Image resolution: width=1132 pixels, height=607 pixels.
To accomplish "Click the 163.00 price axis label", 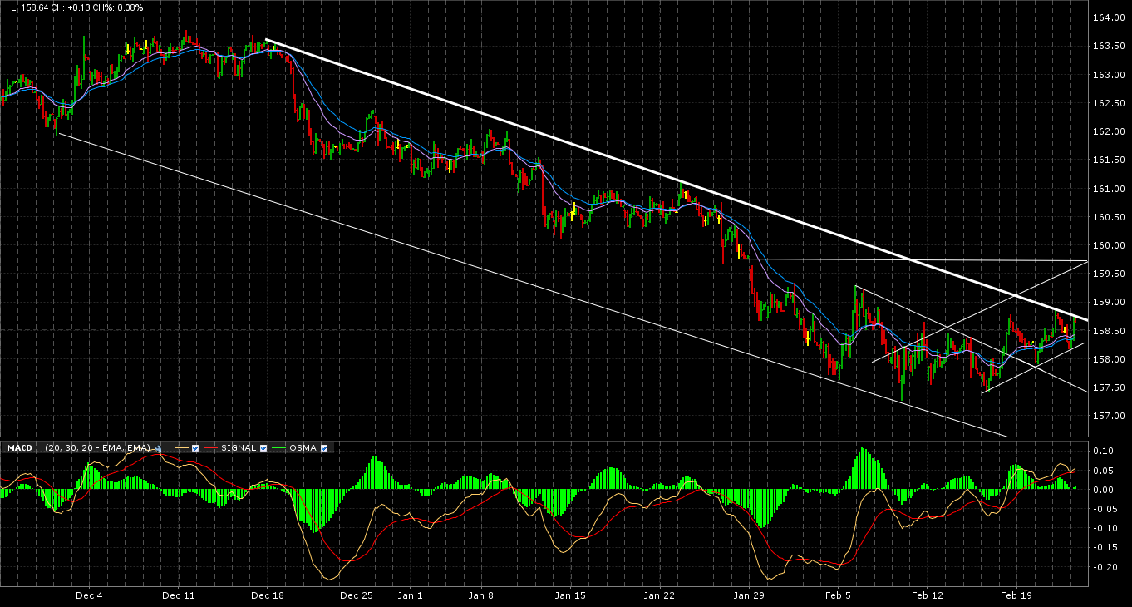I will tap(1110, 75).
